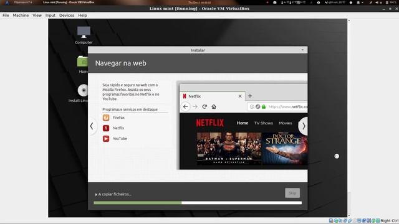Click the camera icon in top panel
Screen dimensions: 399x224
tap(274, 2)
